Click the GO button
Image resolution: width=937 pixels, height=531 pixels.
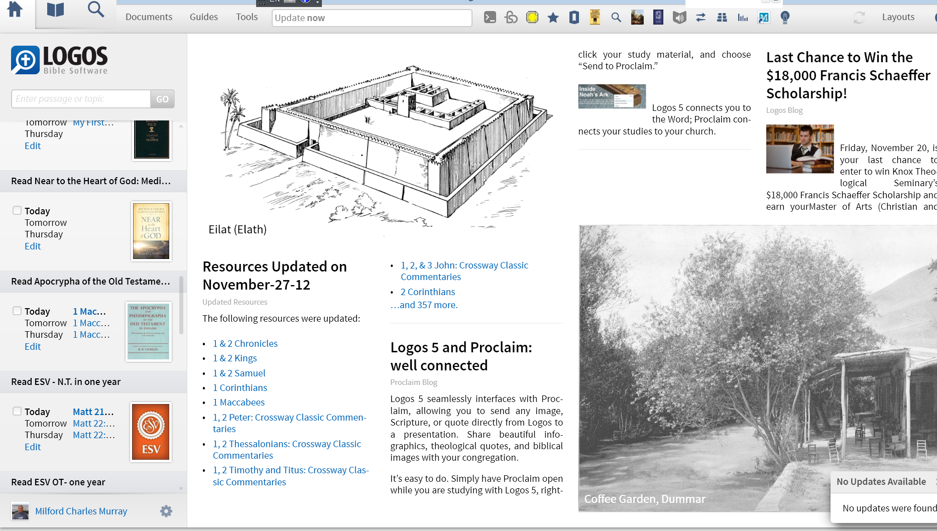(x=162, y=99)
